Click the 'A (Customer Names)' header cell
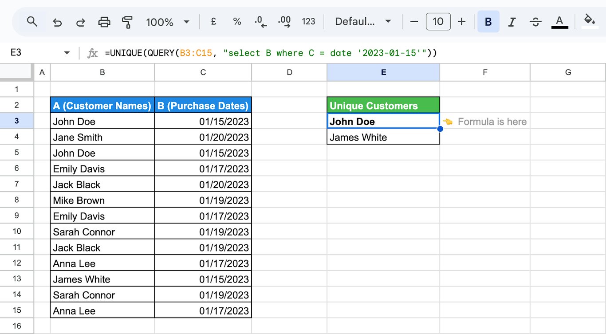This screenshot has width=606, height=334. [102, 106]
